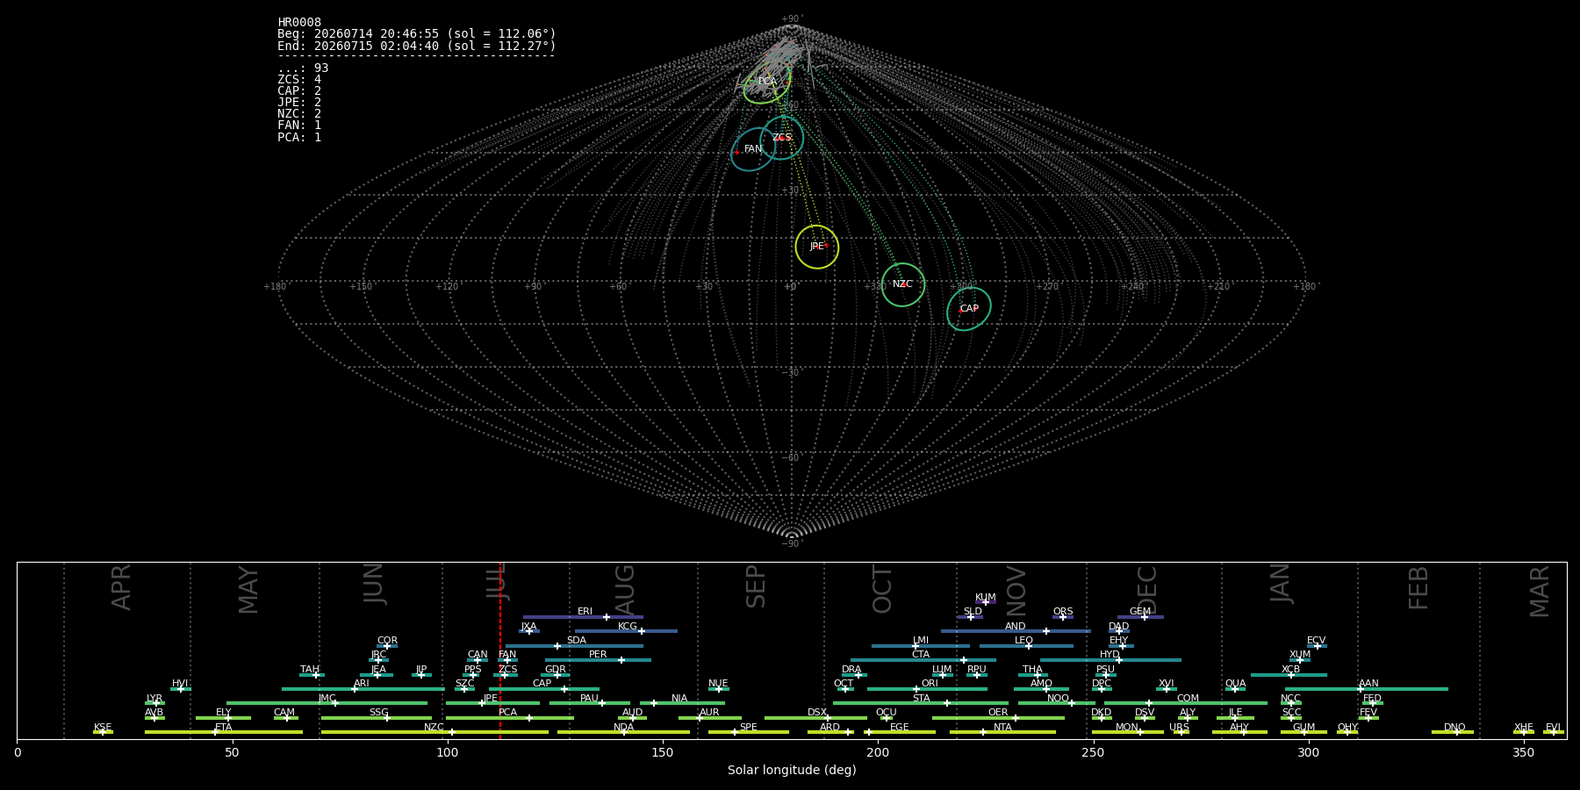This screenshot has height=790, width=1580.
Task: Click the HR0008 title text
Action: pyautogui.click(x=299, y=23)
